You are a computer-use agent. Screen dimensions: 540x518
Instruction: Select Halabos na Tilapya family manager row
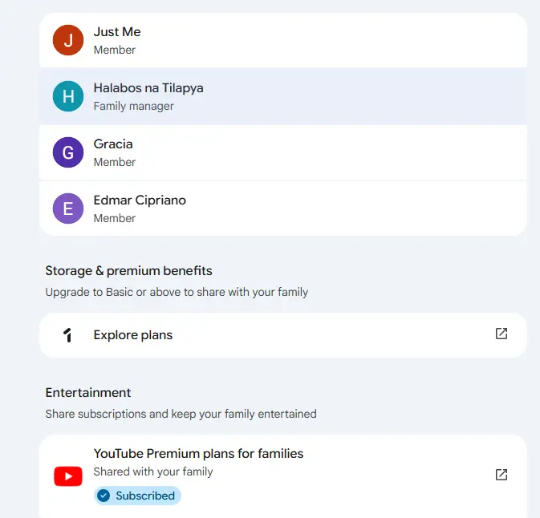pyautogui.click(x=283, y=96)
